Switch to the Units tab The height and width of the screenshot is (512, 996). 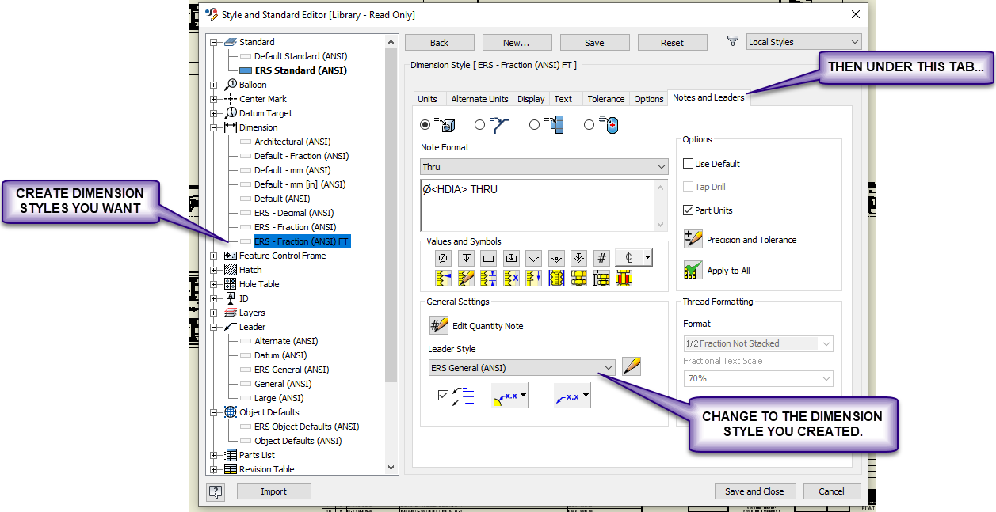pyautogui.click(x=427, y=99)
